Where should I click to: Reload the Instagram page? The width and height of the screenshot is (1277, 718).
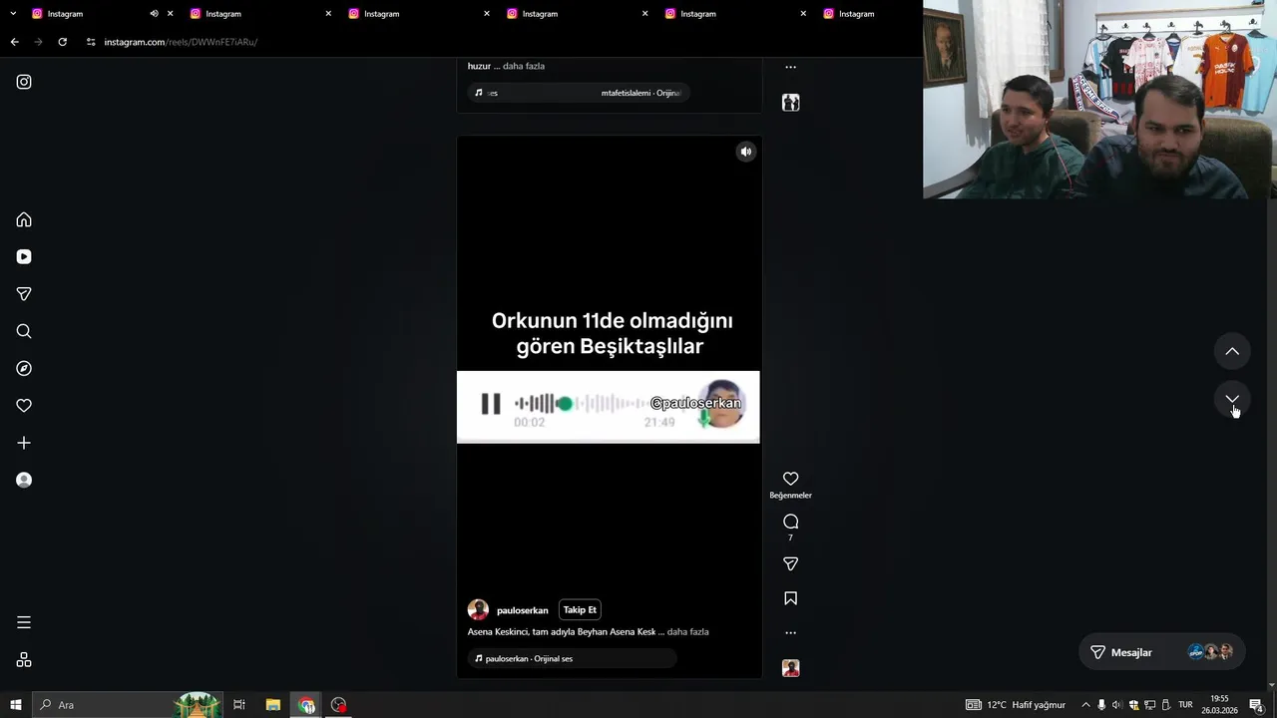click(62, 42)
